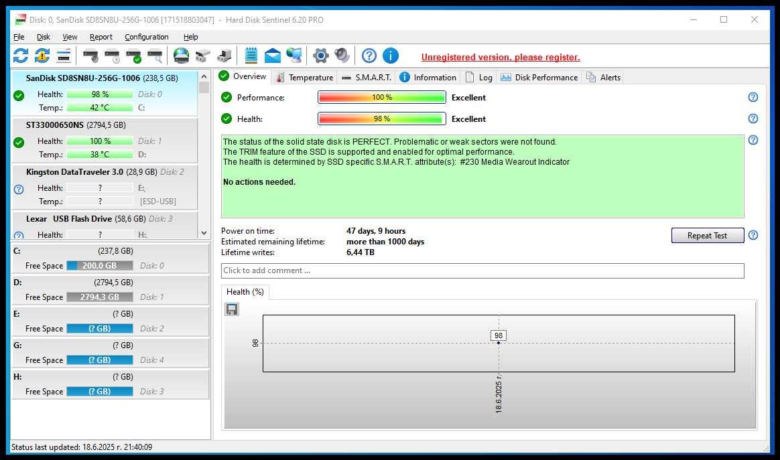Click the C: Free Space 200,0 GB bar
The image size is (780, 460).
(x=99, y=266)
